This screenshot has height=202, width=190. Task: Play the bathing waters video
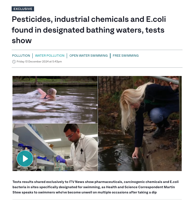(x=25, y=159)
